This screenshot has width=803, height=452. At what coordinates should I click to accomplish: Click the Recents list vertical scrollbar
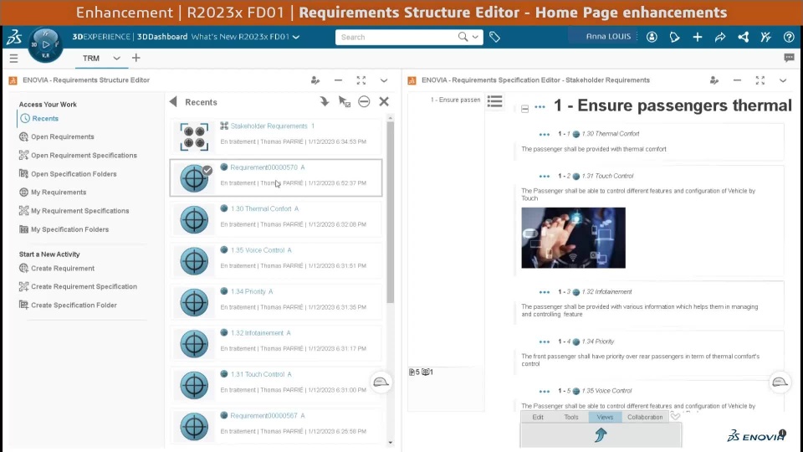click(x=391, y=212)
